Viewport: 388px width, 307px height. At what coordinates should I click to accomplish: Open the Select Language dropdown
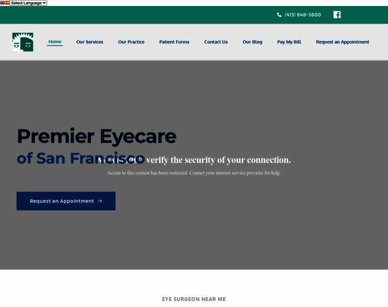pos(28,3)
